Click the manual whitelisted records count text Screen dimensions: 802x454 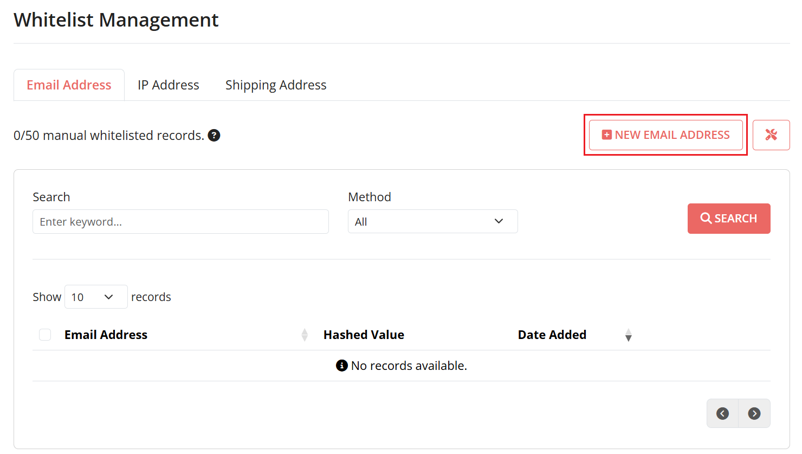[x=108, y=136]
